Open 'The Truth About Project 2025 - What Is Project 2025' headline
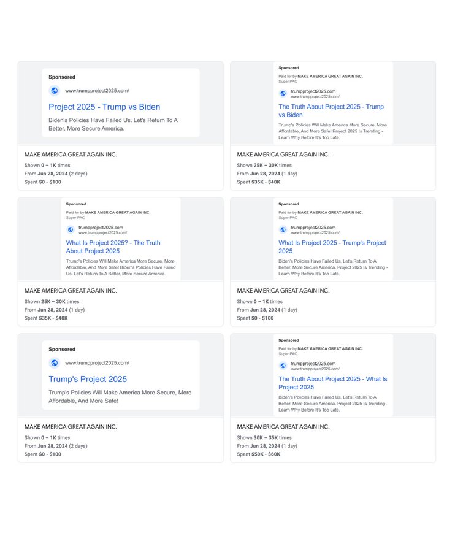This screenshot has width=455, height=552. point(333,383)
